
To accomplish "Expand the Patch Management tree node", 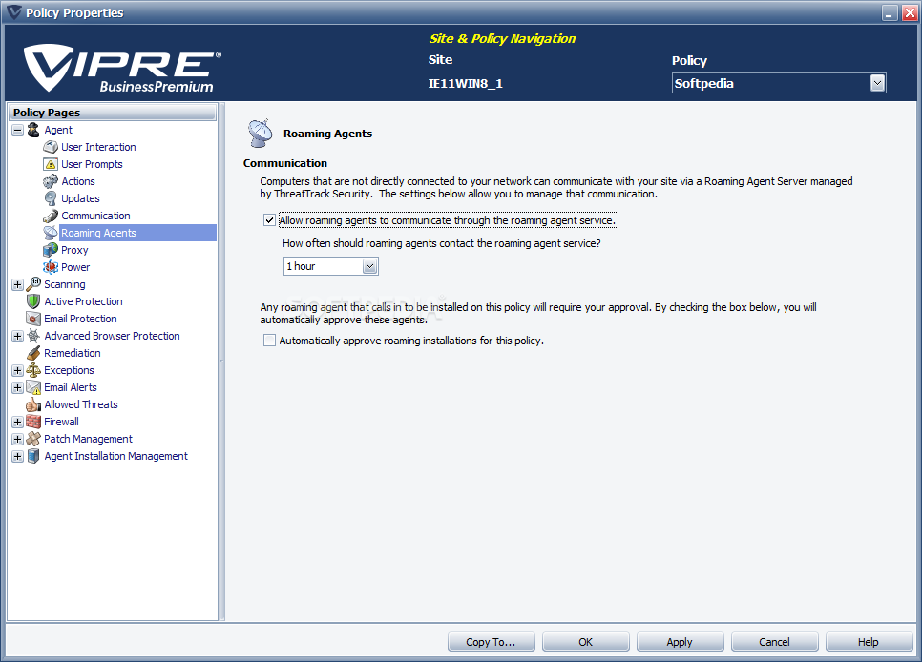I will point(17,439).
